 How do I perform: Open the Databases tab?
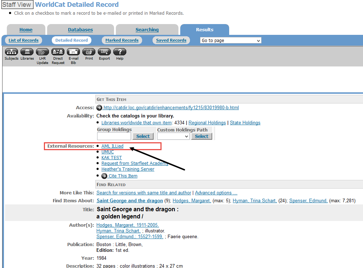point(80,29)
